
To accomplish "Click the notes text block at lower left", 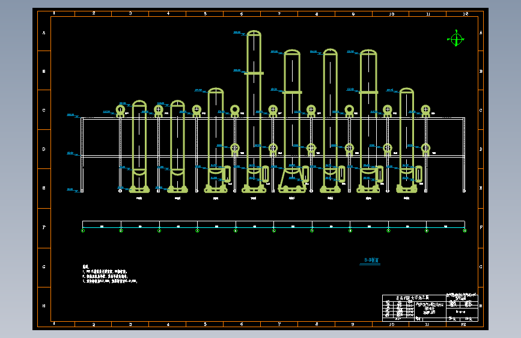I will (109, 274).
